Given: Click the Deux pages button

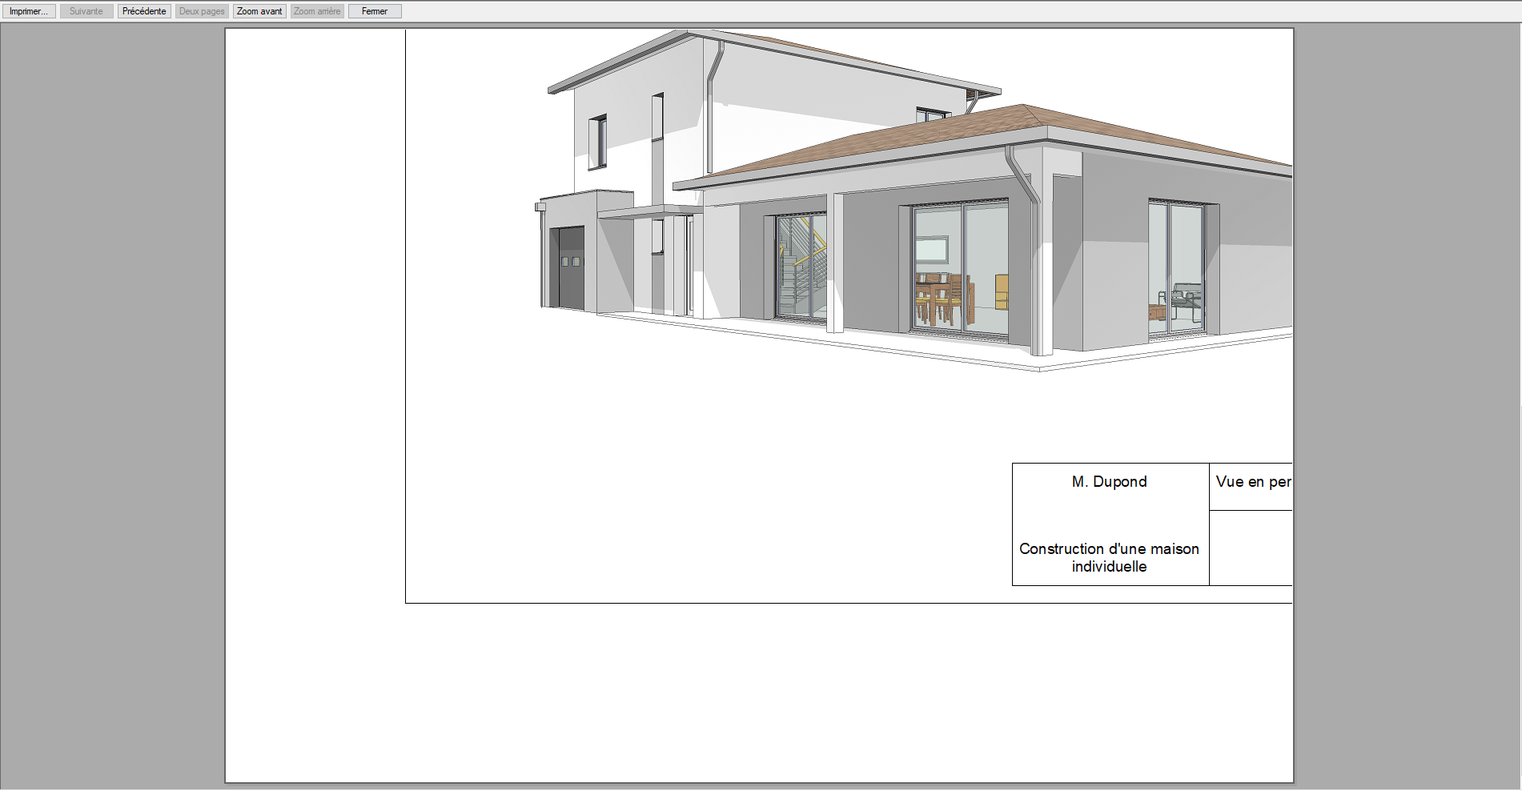Looking at the screenshot, I should [202, 11].
